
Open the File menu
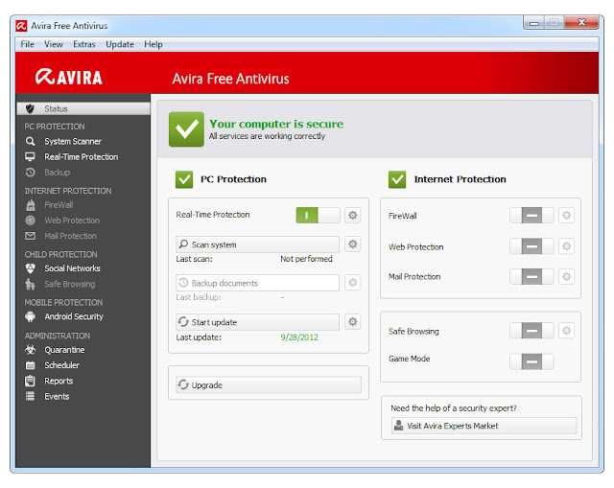(x=28, y=44)
